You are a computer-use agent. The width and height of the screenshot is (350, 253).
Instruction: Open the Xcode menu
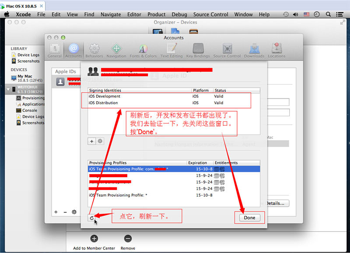coord(23,14)
